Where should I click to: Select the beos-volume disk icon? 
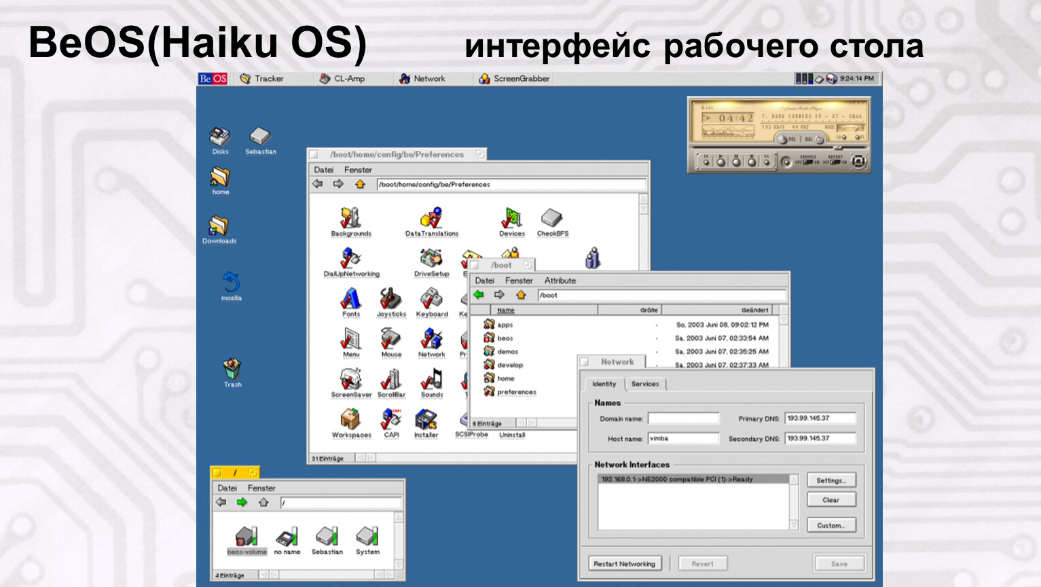pos(246,537)
